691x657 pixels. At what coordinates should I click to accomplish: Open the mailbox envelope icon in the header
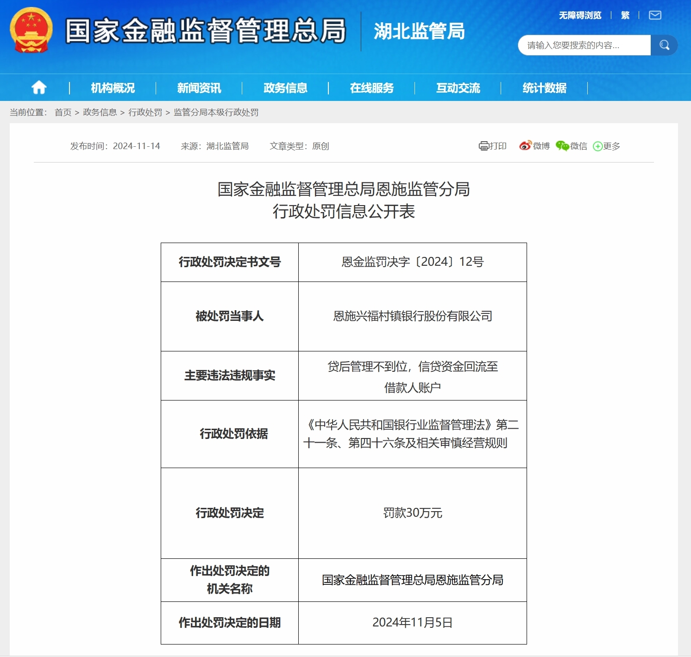point(654,15)
